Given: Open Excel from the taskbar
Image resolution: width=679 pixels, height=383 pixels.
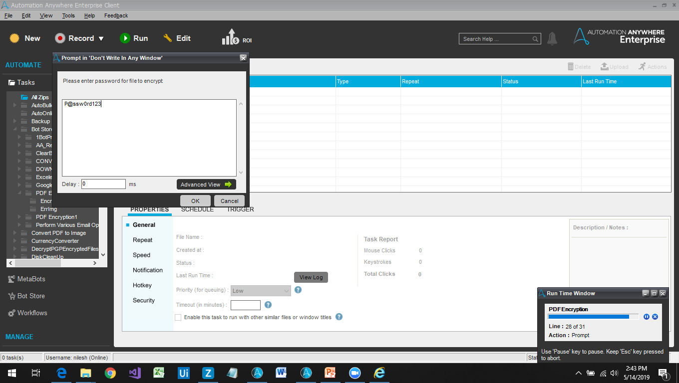Looking at the screenshot, I should [x=159, y=373].
